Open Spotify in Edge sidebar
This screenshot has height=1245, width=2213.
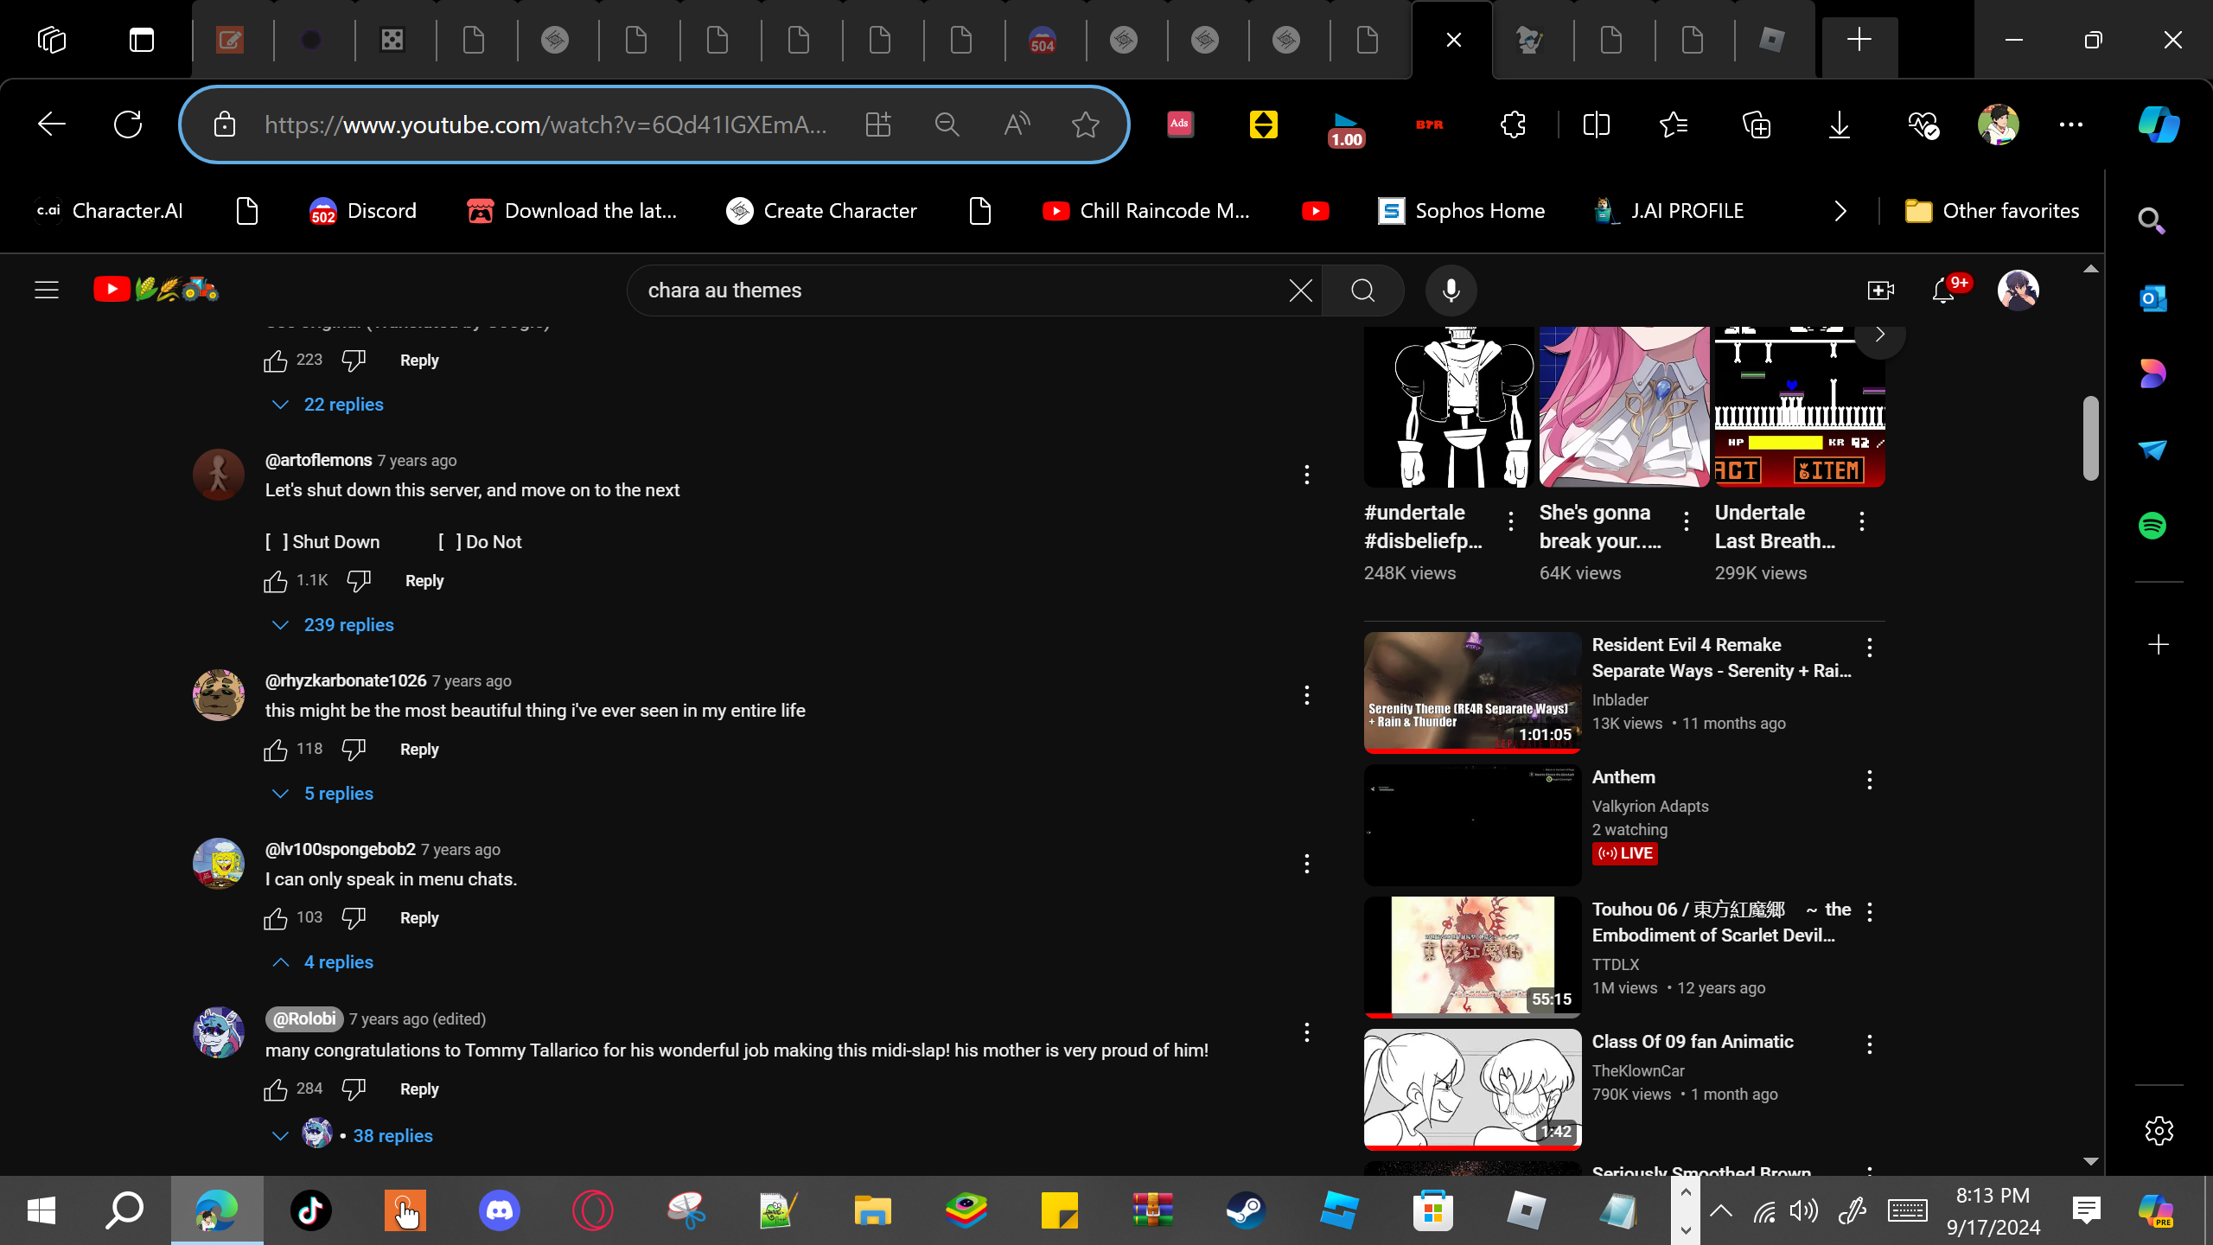tap(2152, 526)
